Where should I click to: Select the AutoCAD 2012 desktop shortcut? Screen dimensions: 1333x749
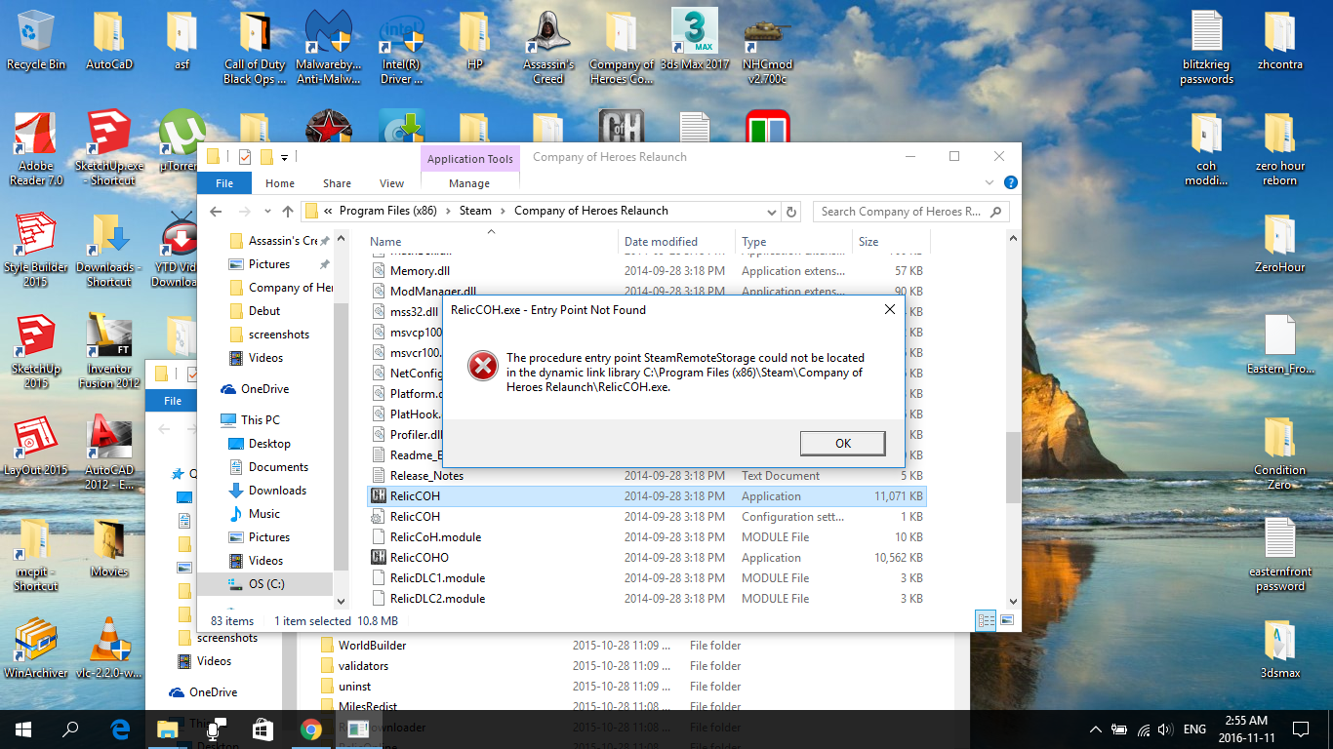coord(109,453)
